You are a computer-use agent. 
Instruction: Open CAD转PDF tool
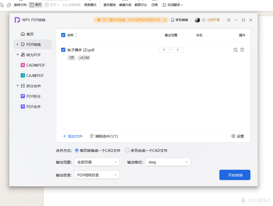(x=33, y=65)
